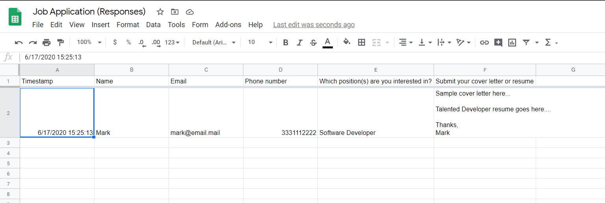This screenshot has width=605, height=203.
Task: Toggle strikethrough formatting
Action: [313, 42]
